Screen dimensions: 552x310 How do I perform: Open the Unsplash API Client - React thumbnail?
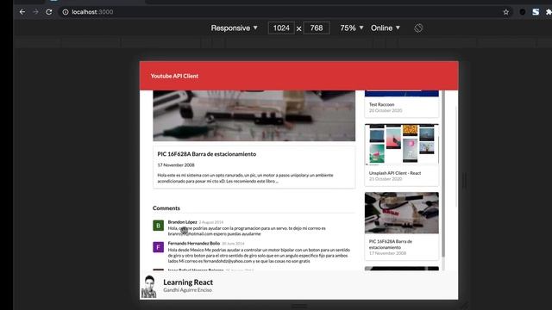[402, 144]
